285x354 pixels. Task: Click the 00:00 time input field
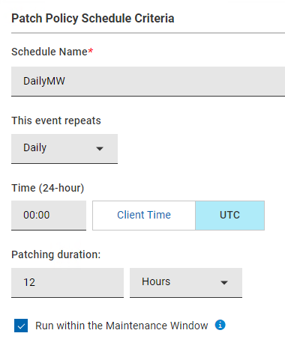tap(49, 216)
